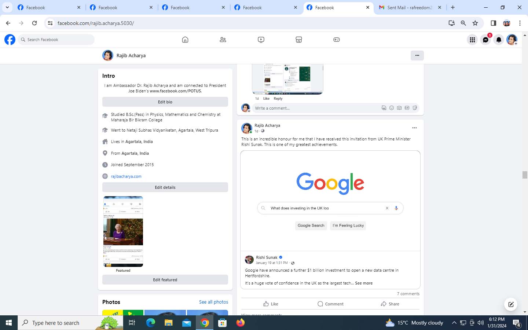Open the Gaming icon

coord(337,40)
